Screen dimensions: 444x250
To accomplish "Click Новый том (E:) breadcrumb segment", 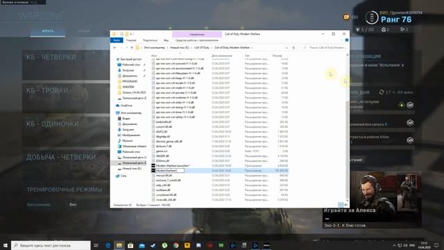I will (179, 48).
